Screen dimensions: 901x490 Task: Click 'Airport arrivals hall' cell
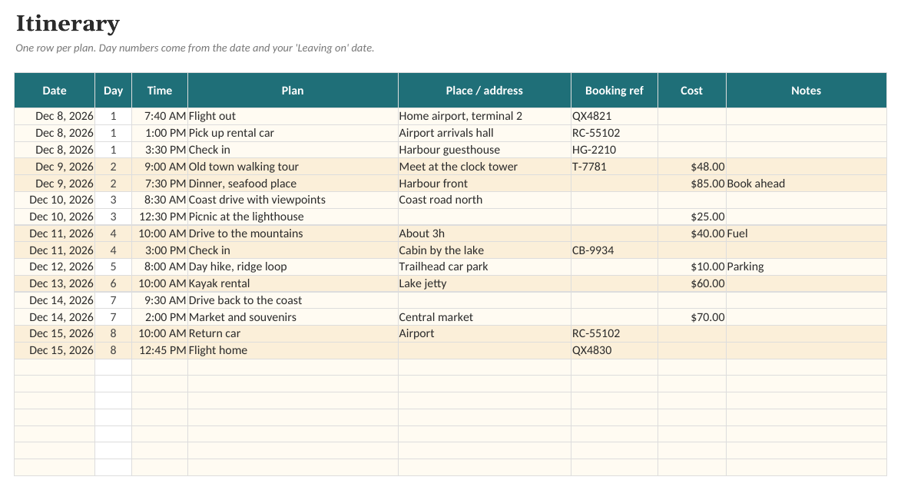pos(485,133)
